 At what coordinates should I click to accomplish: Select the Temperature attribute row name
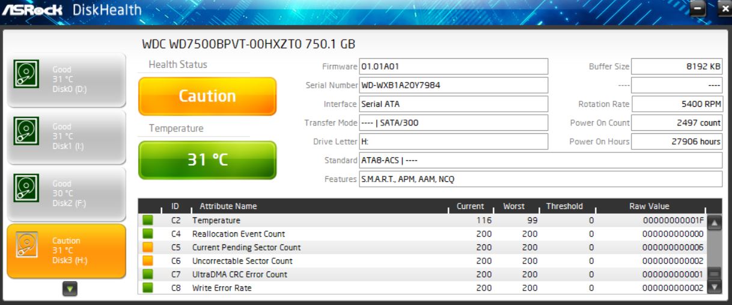(216, 220)
